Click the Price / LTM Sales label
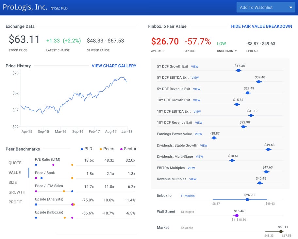 [x=49, y=186]
